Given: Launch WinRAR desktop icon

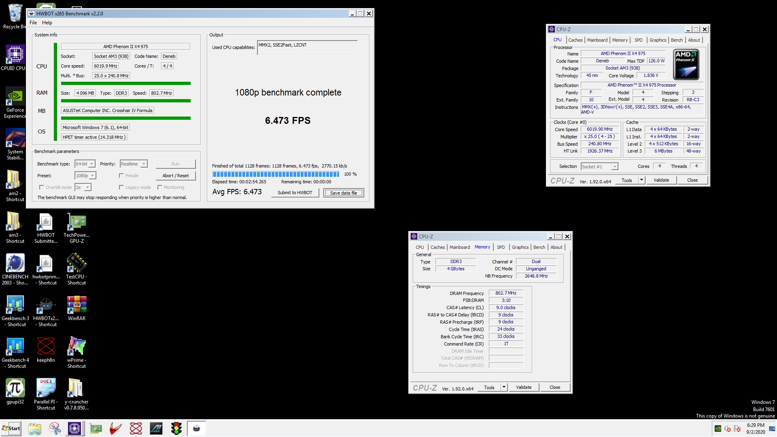Looking at the screenshot, I should click(x=76, y=308).
